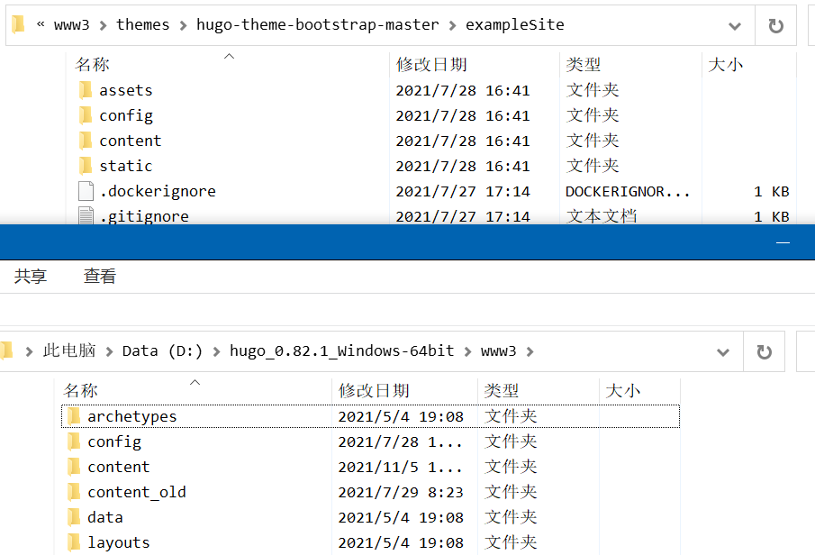Image resolution: width=815 pixels, height=555 pixels.
Task: Open the 共享 ribbon tab
Action: click(x=31, y=277)
